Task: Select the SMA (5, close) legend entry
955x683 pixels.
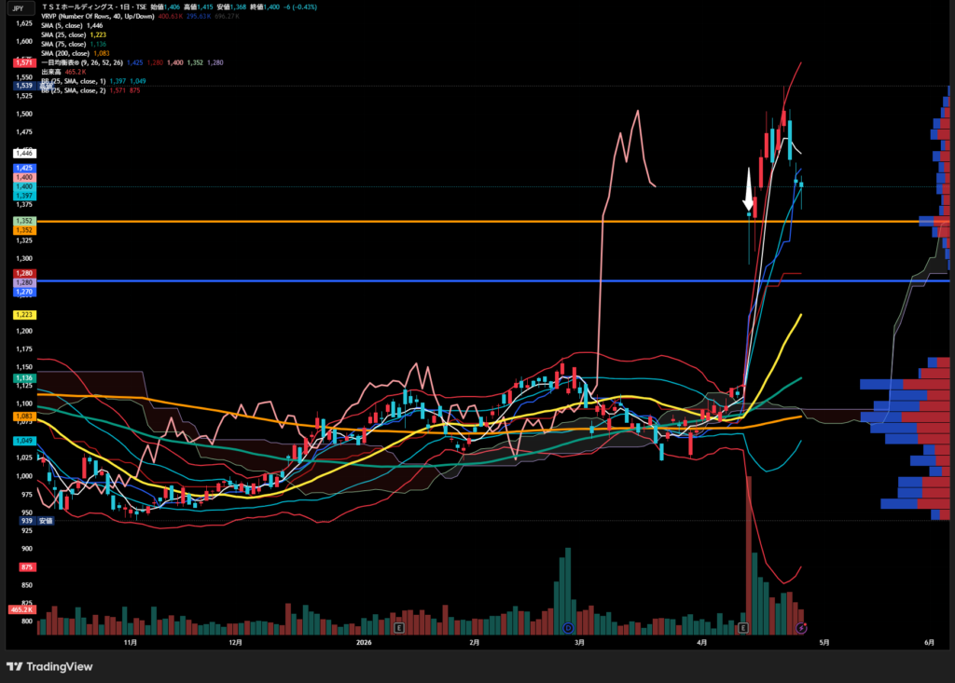Action: [63, 25]
